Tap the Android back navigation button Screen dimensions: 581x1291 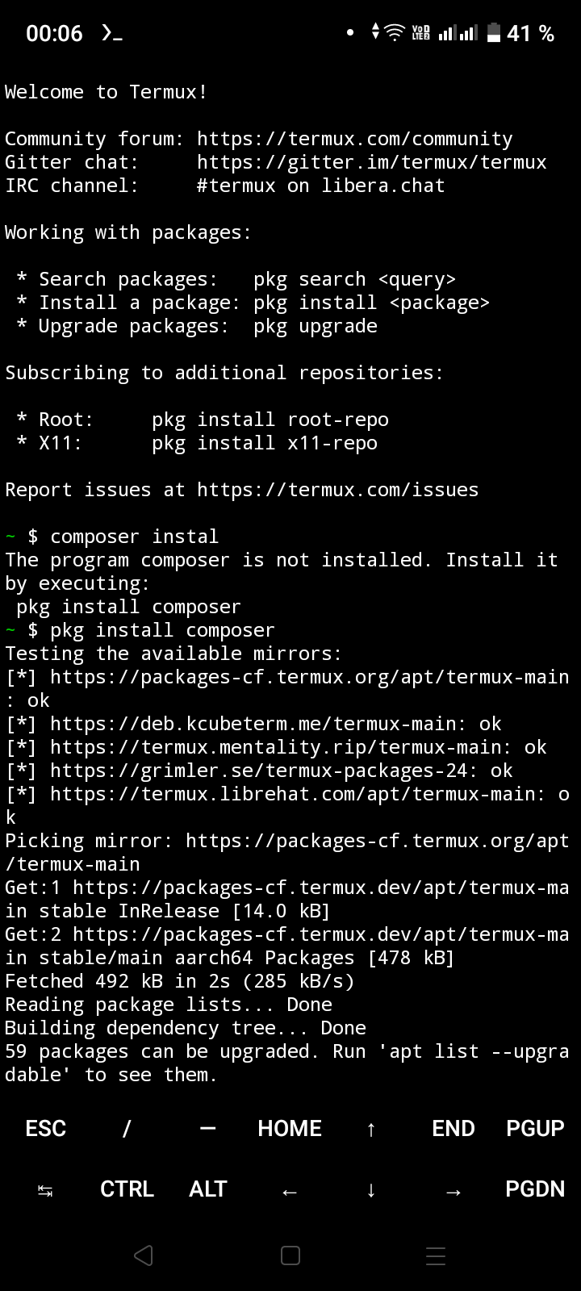[144, 1255]
